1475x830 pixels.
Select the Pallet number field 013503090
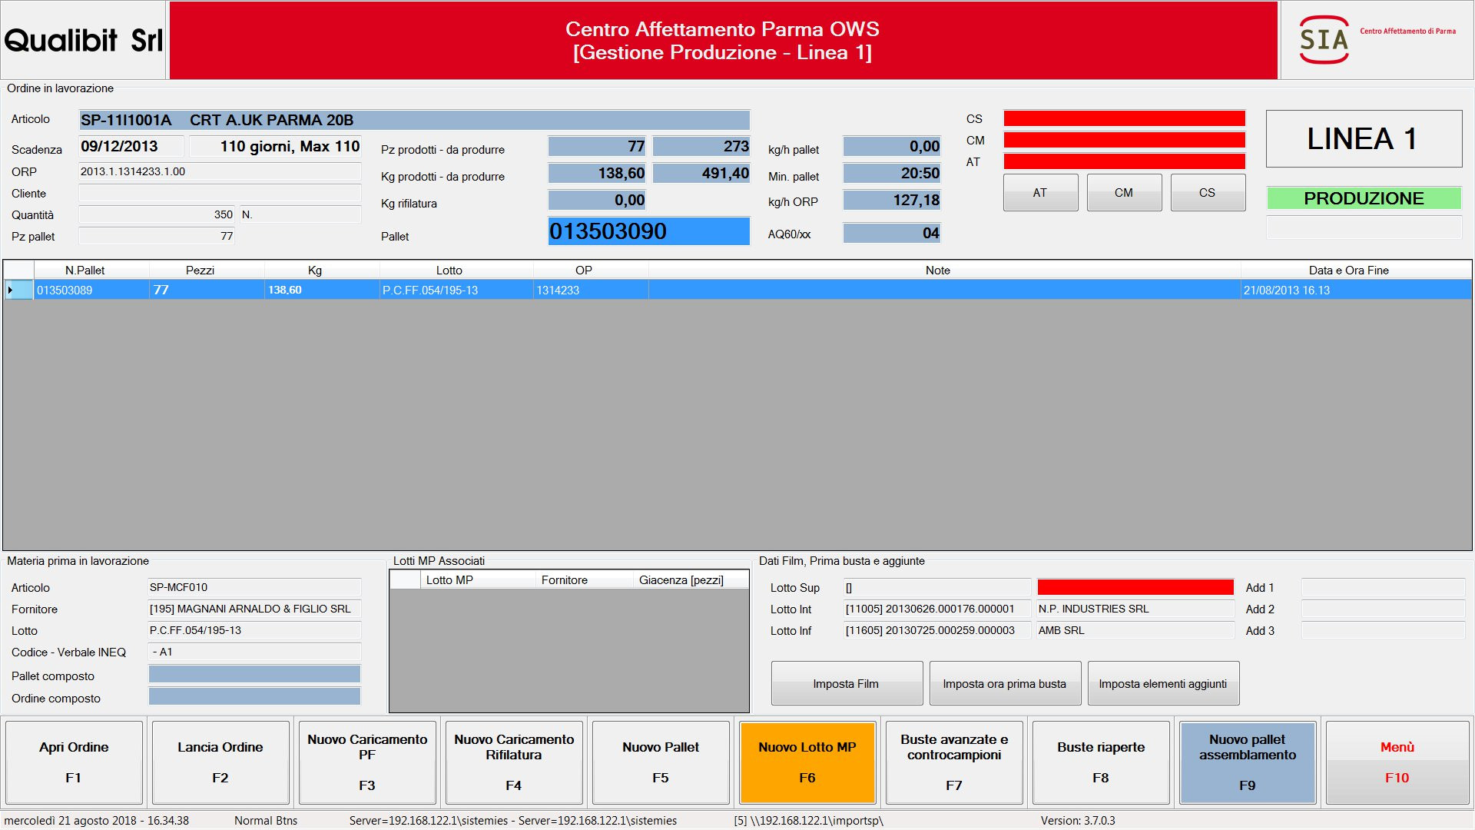click(x=648, y=231)
